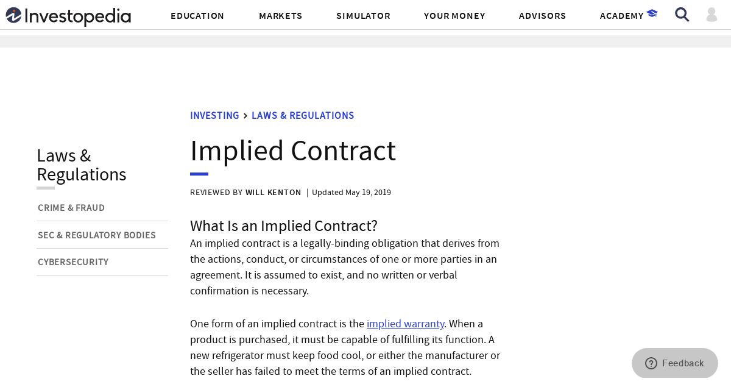Click the Will Kenton reviewer name
Image resolution: width=731 pixels, height=384 pixels.
pos(274,193)
